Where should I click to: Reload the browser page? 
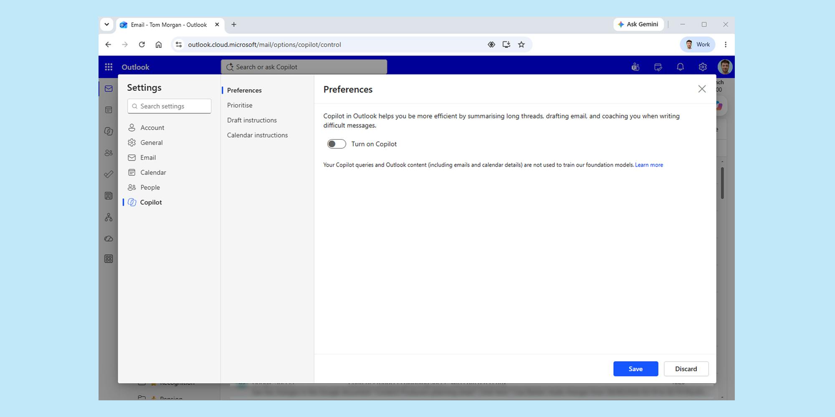(142, 45)
